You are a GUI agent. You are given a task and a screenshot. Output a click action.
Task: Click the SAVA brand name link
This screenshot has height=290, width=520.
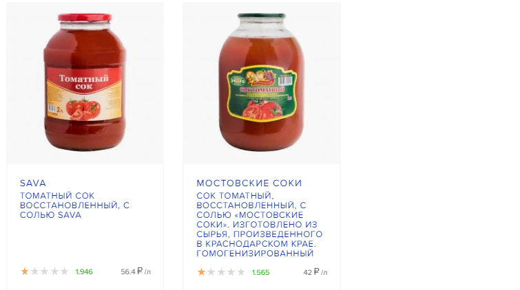click(x=33, y=183)
